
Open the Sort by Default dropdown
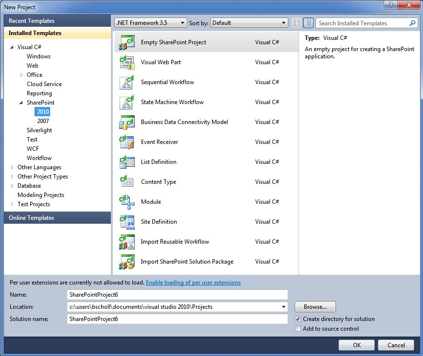point(249,23)
